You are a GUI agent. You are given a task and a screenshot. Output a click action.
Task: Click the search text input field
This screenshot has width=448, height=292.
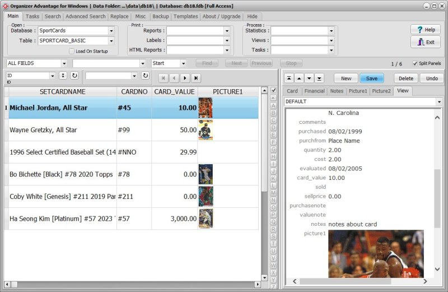106,63
